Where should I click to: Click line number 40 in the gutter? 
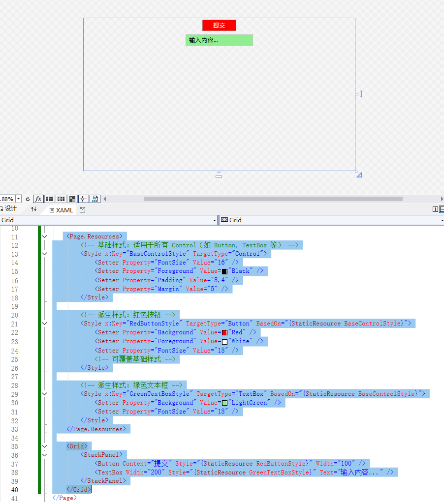15,490
